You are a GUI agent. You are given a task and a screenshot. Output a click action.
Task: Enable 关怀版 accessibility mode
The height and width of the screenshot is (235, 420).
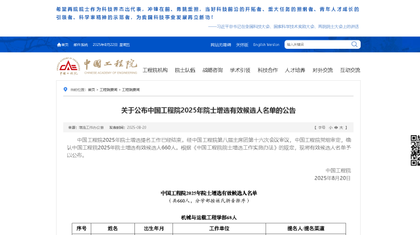(x=242, y=44)
